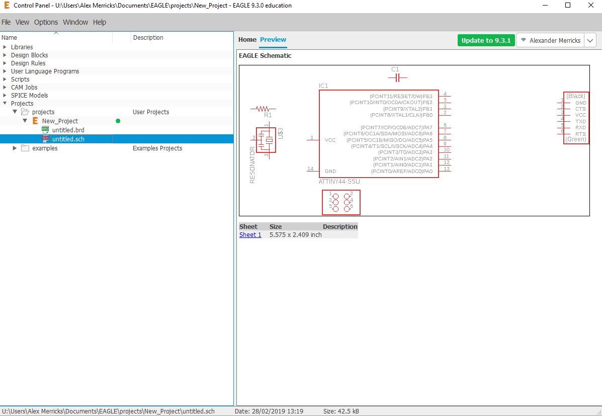Select the untitled.brd file row
602x416 pixels.
coord(116,130)
